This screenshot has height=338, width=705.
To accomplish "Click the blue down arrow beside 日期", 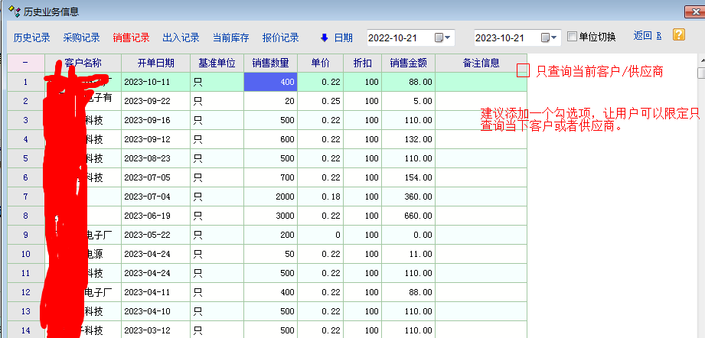I will [x=324, y=37].
